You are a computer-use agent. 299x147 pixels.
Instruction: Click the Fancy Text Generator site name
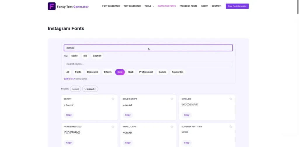tap(73, 7)
